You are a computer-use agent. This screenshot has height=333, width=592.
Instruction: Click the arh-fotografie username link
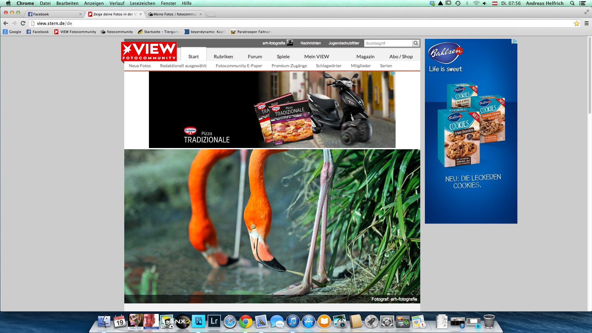(x=273, y=43)
